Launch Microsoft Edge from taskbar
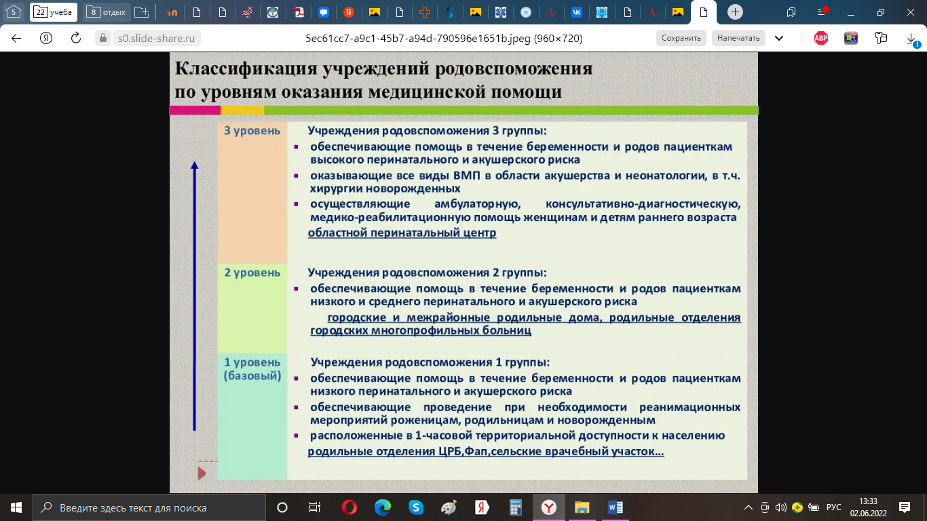The image size is (927, 521). tap(383, 507)
